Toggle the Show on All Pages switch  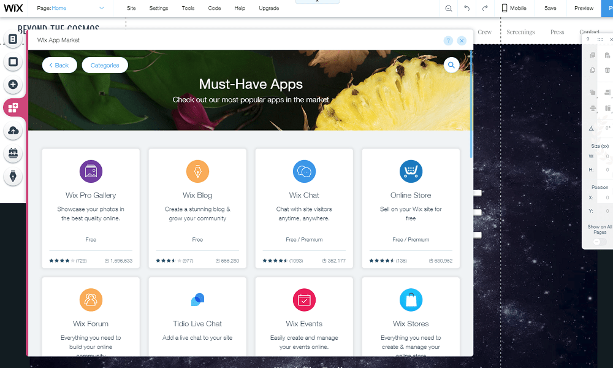[x=600, y=242]
